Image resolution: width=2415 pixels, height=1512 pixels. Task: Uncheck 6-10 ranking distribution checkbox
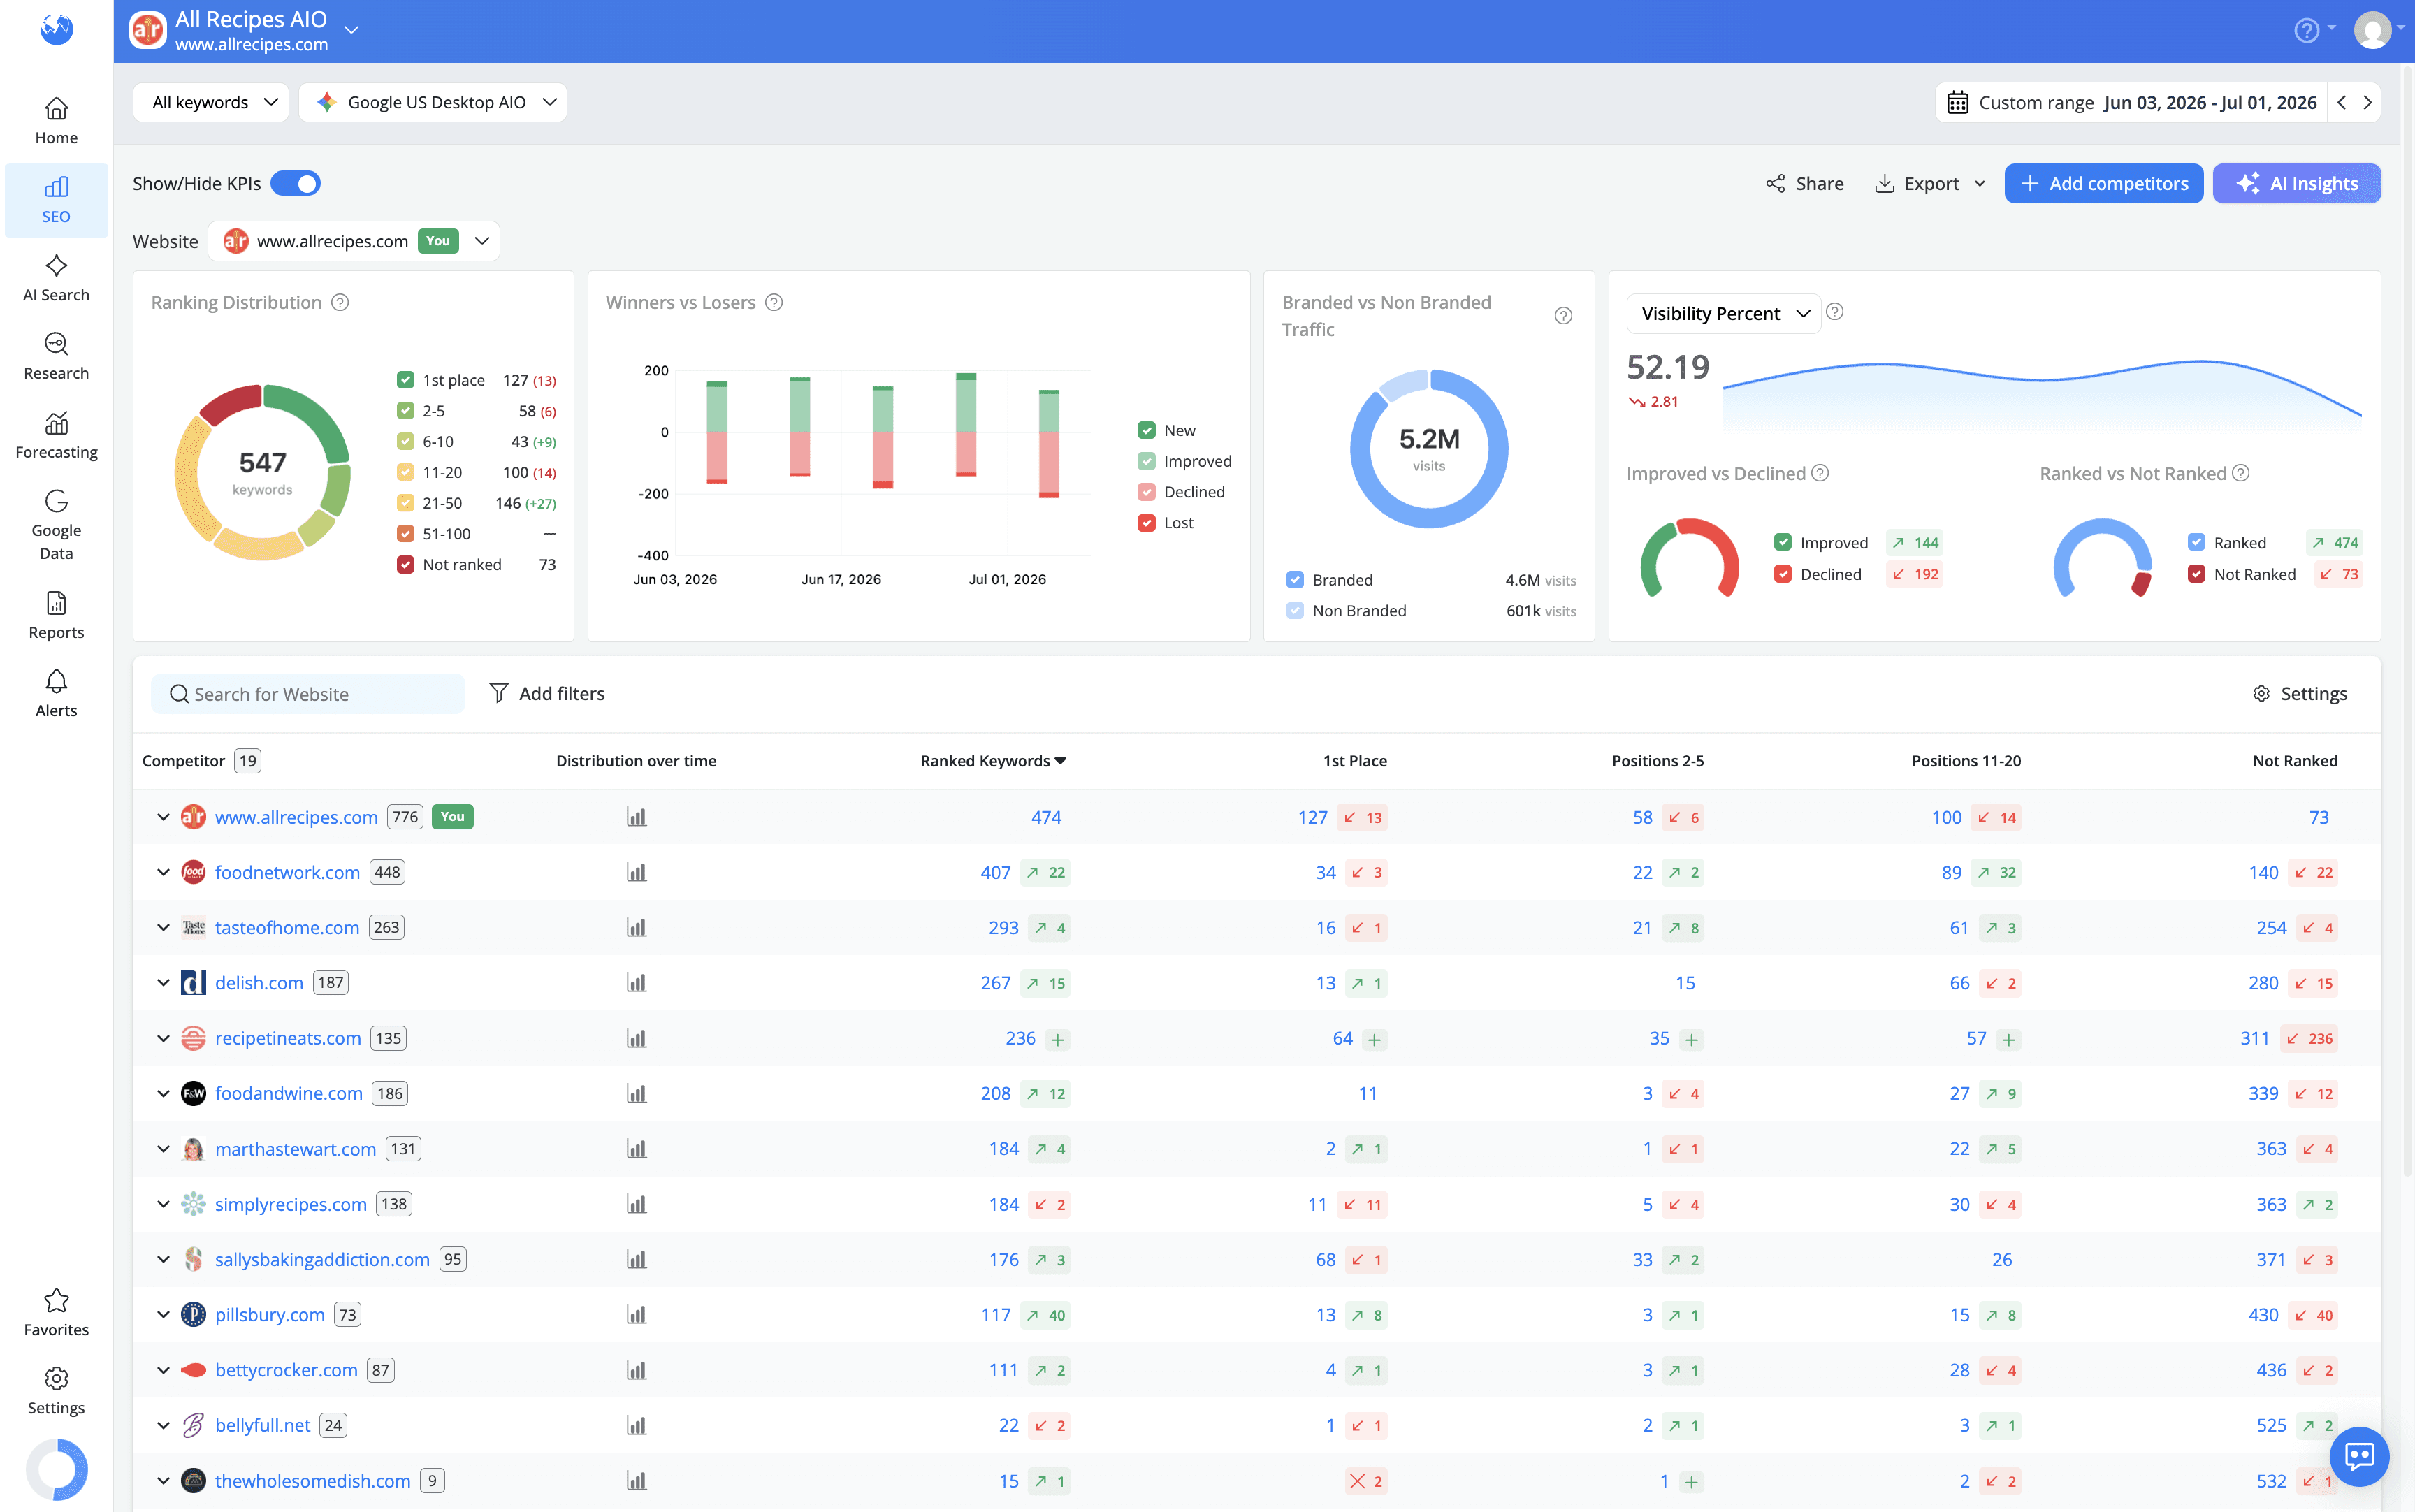405,441
